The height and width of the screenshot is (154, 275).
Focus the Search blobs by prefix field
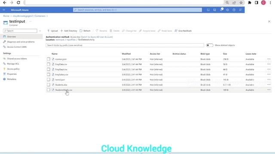(125, 45)
